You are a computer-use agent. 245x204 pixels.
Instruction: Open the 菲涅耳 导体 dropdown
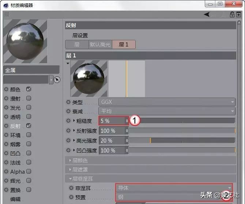pyautogui.click(x=174, y=188)
